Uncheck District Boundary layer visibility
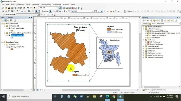 [9, 35]
